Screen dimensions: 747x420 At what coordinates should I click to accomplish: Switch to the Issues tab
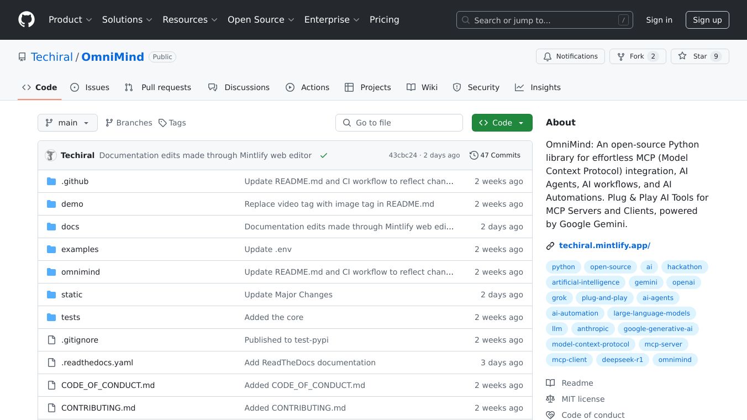(90, 87)
